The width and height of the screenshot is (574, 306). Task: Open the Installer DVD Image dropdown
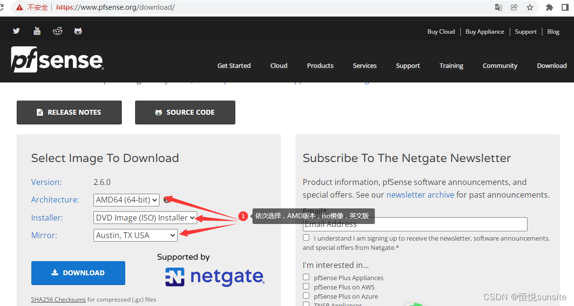point(145,218)
